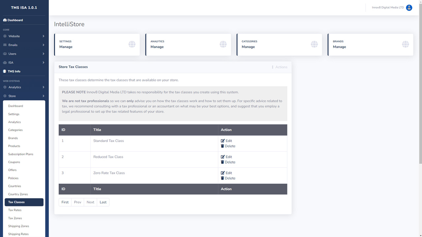Click the TMS Info book icon
This screenshot has height=237, width=422.
click(x=5, y=71)
